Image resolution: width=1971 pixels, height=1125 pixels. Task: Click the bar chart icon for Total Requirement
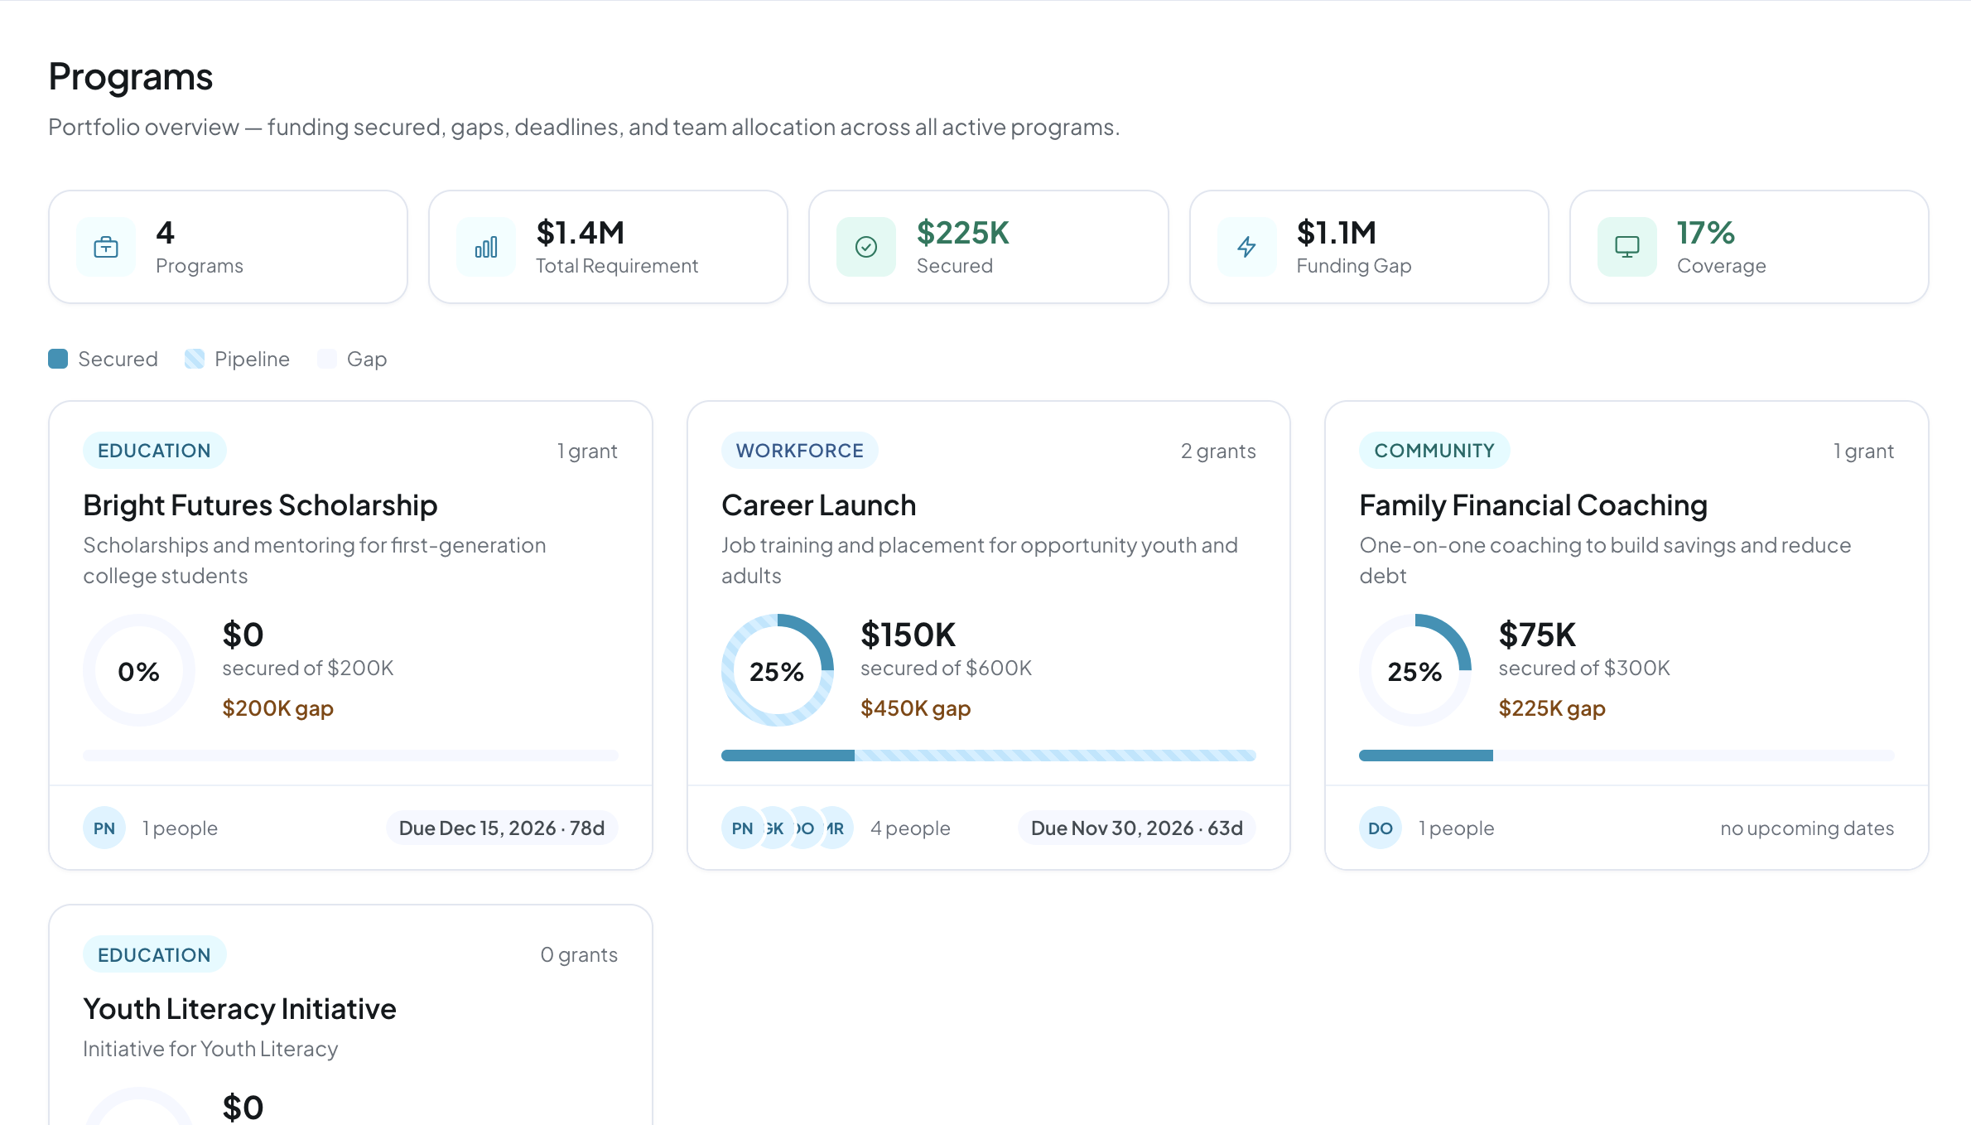[x=486, y=247]
